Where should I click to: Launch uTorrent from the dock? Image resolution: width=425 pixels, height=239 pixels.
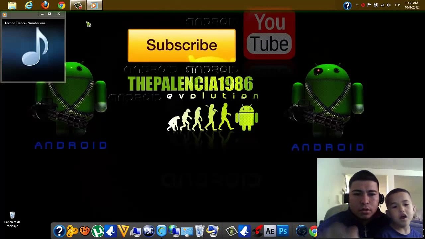[98, 231]
